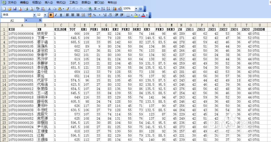Viewport: 271px width, 142px height.
Task: Open the 数据(D) menu
Action: coord(86,2)
